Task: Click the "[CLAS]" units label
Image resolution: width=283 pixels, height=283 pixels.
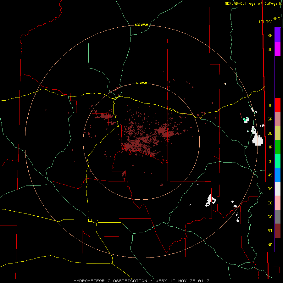Action: click(x=266, y=22)
